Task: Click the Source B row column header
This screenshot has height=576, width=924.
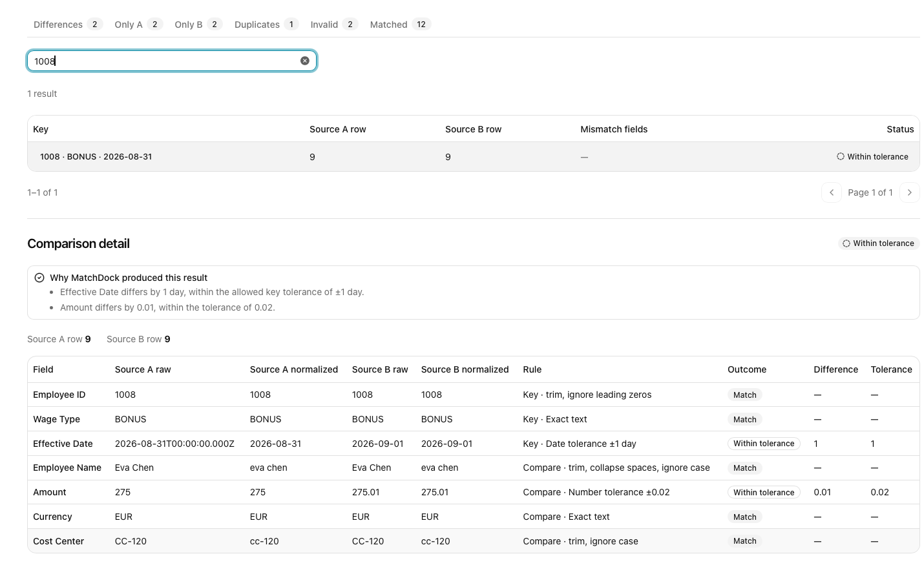Action: [474, 129]
